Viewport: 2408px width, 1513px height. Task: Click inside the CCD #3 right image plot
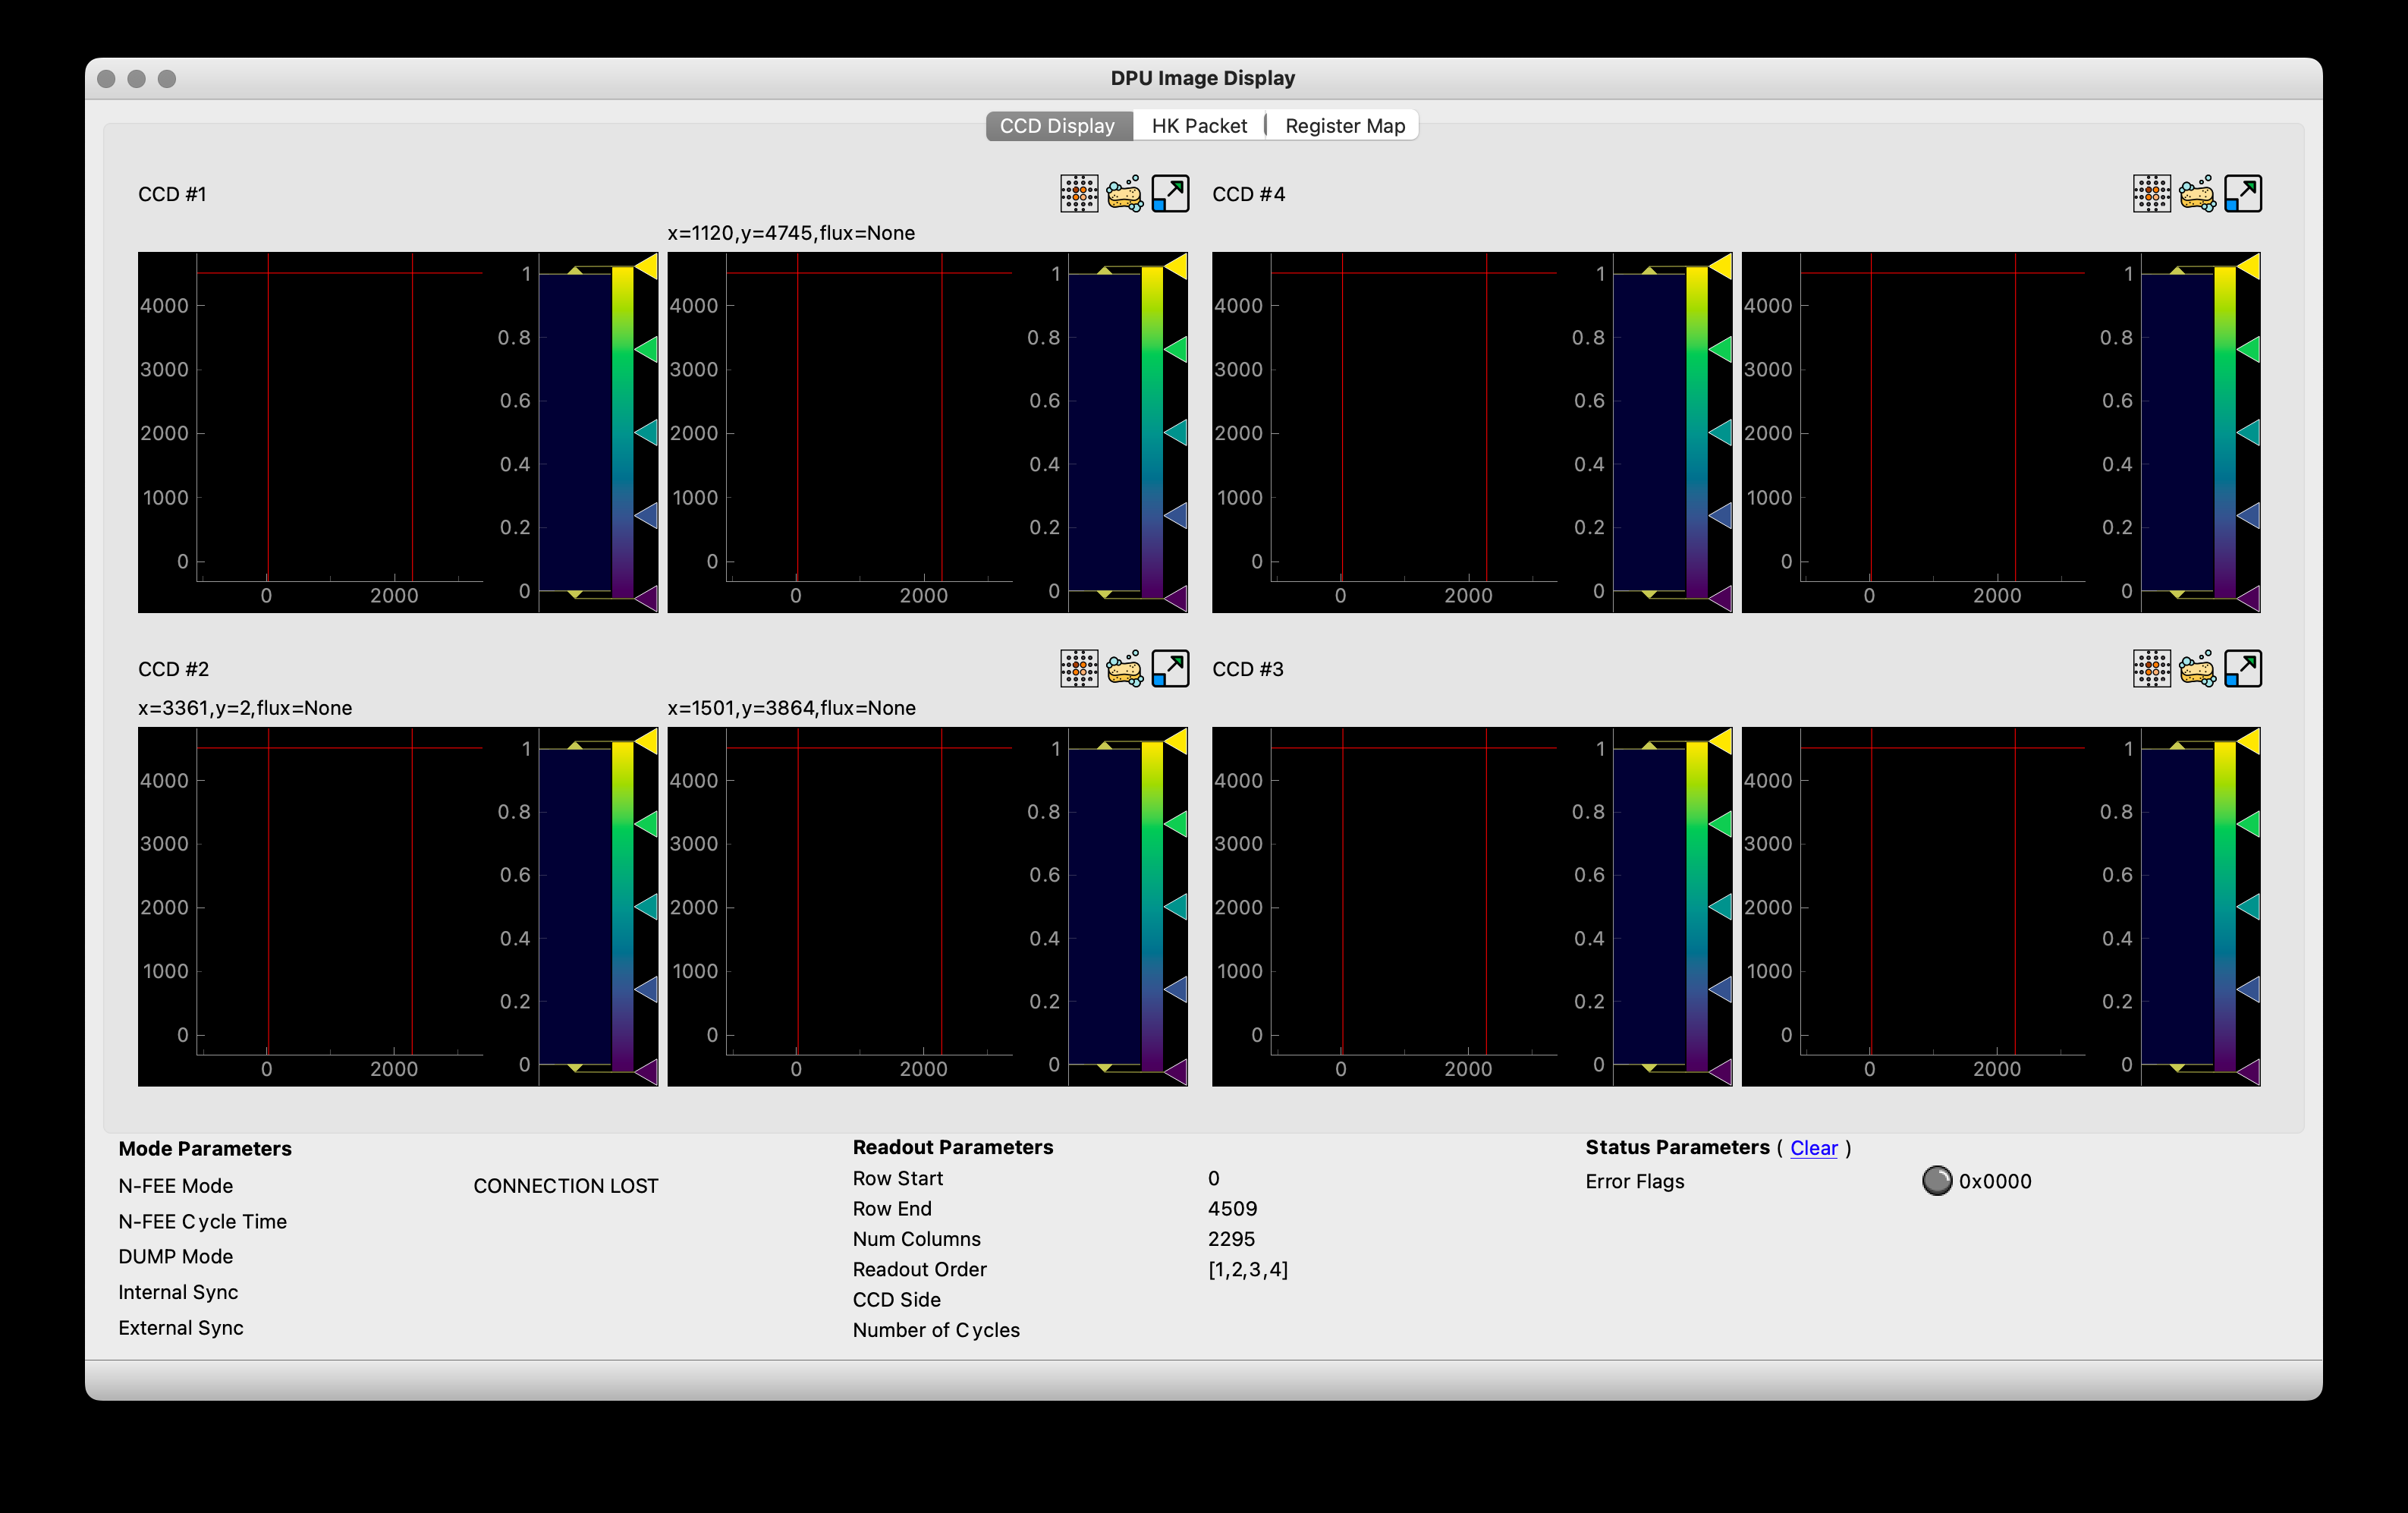tap(1943, 891)
